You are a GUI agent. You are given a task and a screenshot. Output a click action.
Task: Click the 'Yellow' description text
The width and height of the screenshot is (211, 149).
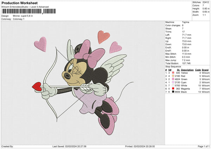pyautogui.click(x=184, y=73)
